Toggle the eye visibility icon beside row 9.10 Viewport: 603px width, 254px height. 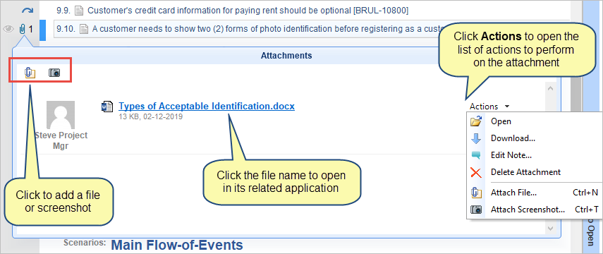click(8, 29)
